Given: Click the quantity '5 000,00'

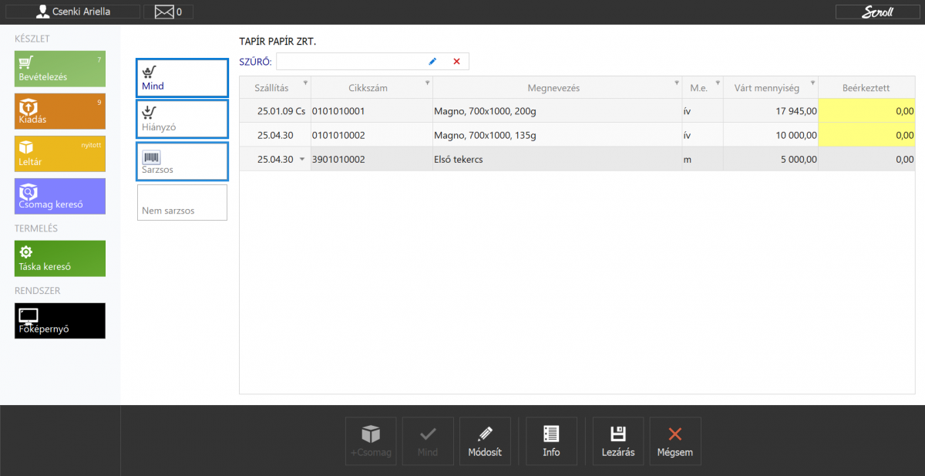Looking at the screenshot, I should [x=799, y=160].
